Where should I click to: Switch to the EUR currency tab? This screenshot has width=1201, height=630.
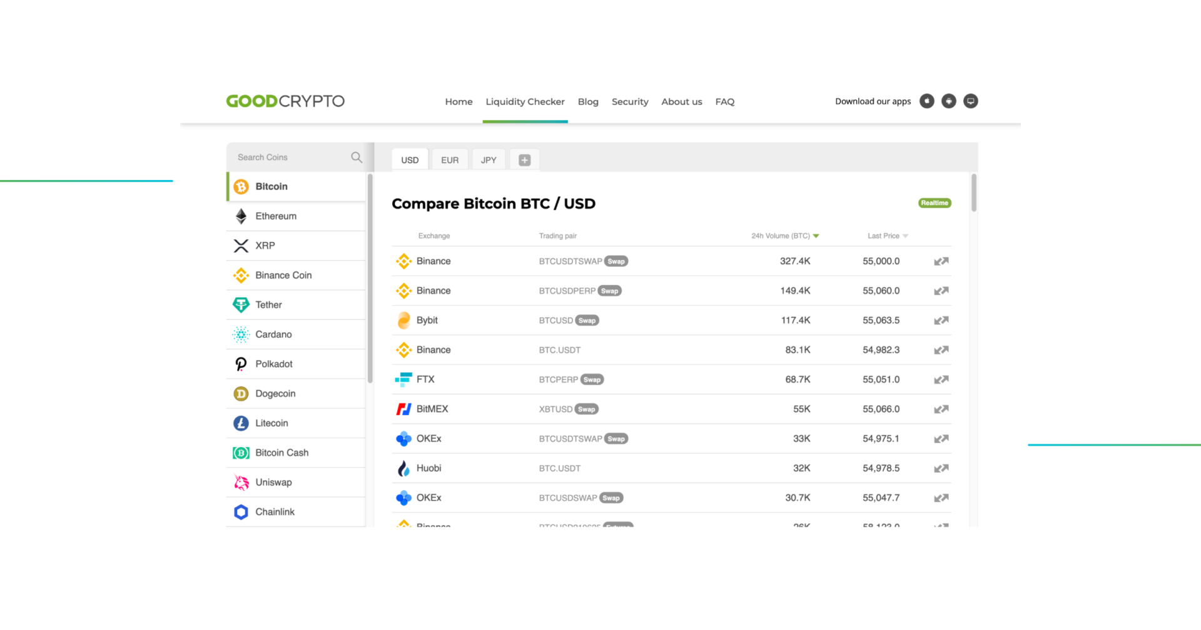449,159
